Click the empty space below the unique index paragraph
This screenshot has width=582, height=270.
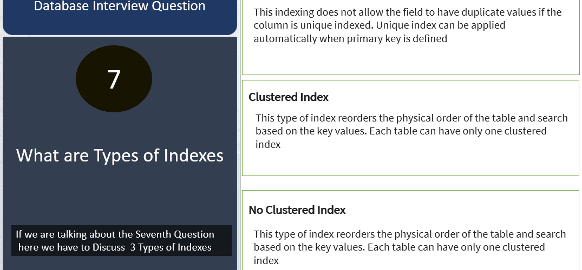click(x=410, y=59)
